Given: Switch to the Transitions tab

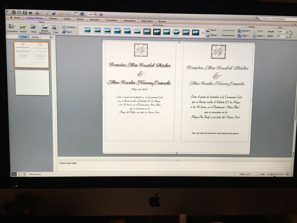Looking at the screenshot, I should pos(112,20).
